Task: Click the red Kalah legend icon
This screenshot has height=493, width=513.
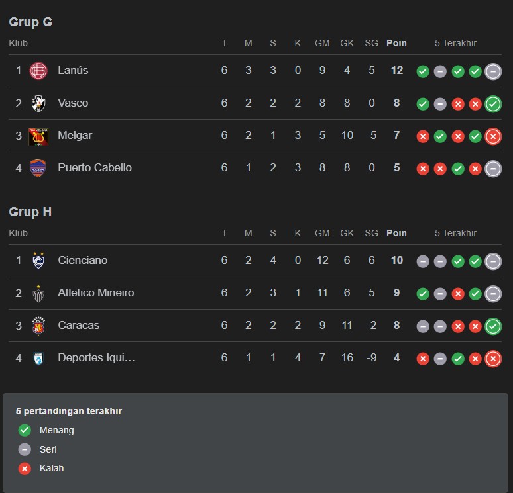Action: coord(25,469)
